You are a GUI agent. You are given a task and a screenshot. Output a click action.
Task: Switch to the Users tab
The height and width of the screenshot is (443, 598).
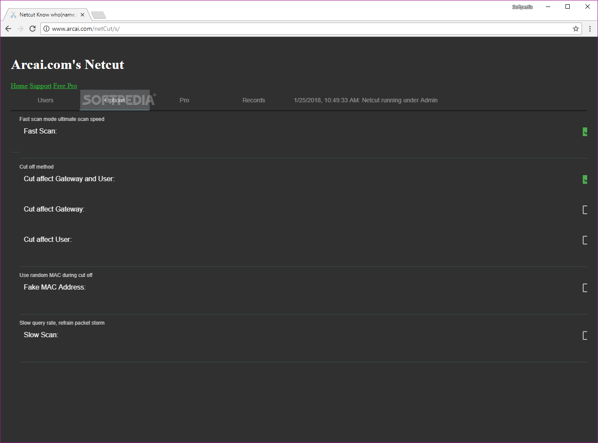point(46,100)
